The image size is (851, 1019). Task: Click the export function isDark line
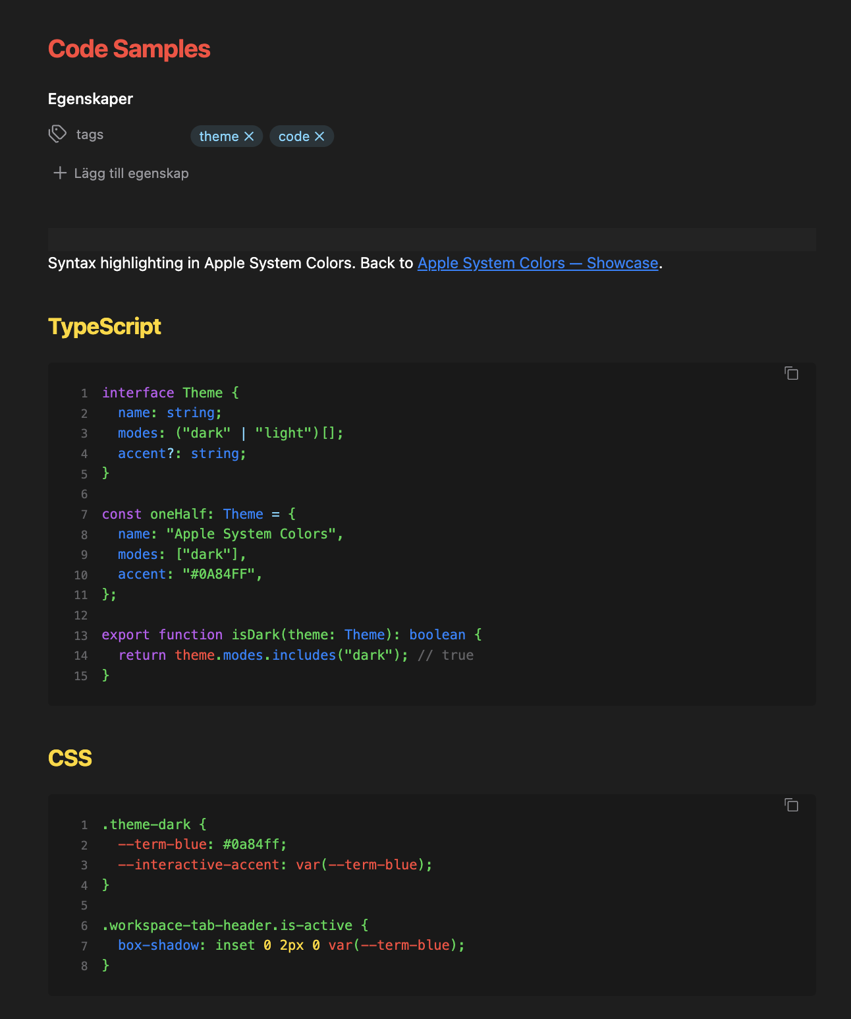(x=292, y=635)
